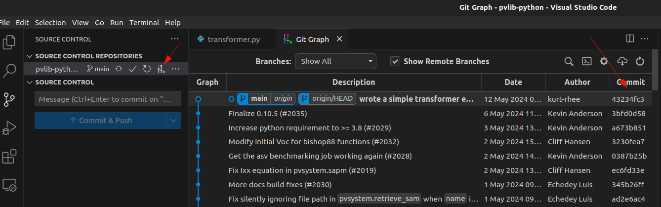Image resolution: width=661 pixels, height=207 pixels.
Task: Select commit 'Finalize 0.10.5 (#2035)'
Action: [x=268, y=114]
